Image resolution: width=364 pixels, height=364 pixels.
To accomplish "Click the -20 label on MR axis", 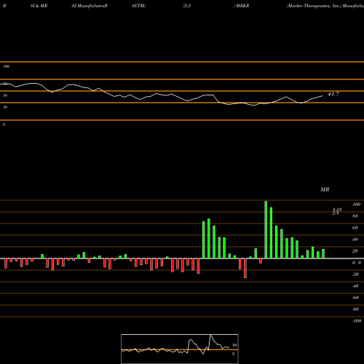I will (x=355, y=274).
